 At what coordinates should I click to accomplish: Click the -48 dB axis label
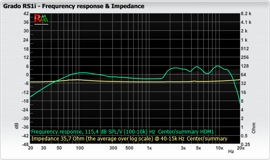click(x=25, y=144)
